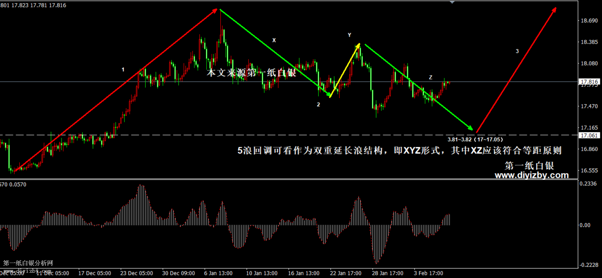Select the "5浪回调" annotation text
This screenshot has height=278, width=602.
(x=399, y=150)
